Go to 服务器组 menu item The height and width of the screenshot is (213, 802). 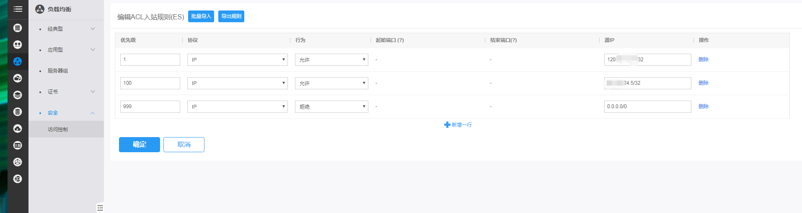click(58, 71)
